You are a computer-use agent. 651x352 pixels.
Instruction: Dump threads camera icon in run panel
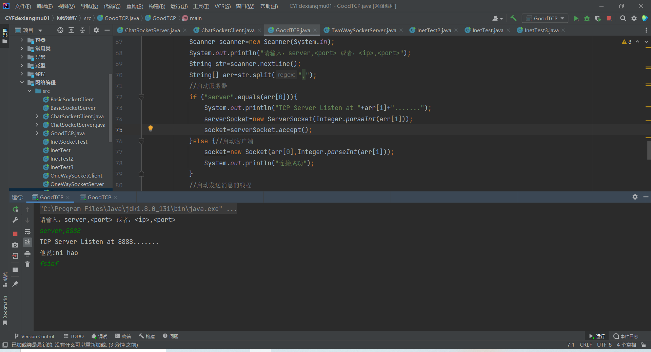[15, 245]
